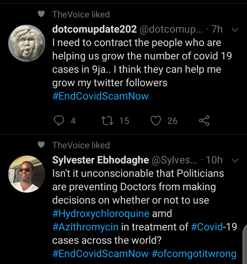The width and height of the screenshot is (247, 264).
Task: Open #Azithromycin hashtag
Action: [x=85, y=227]
